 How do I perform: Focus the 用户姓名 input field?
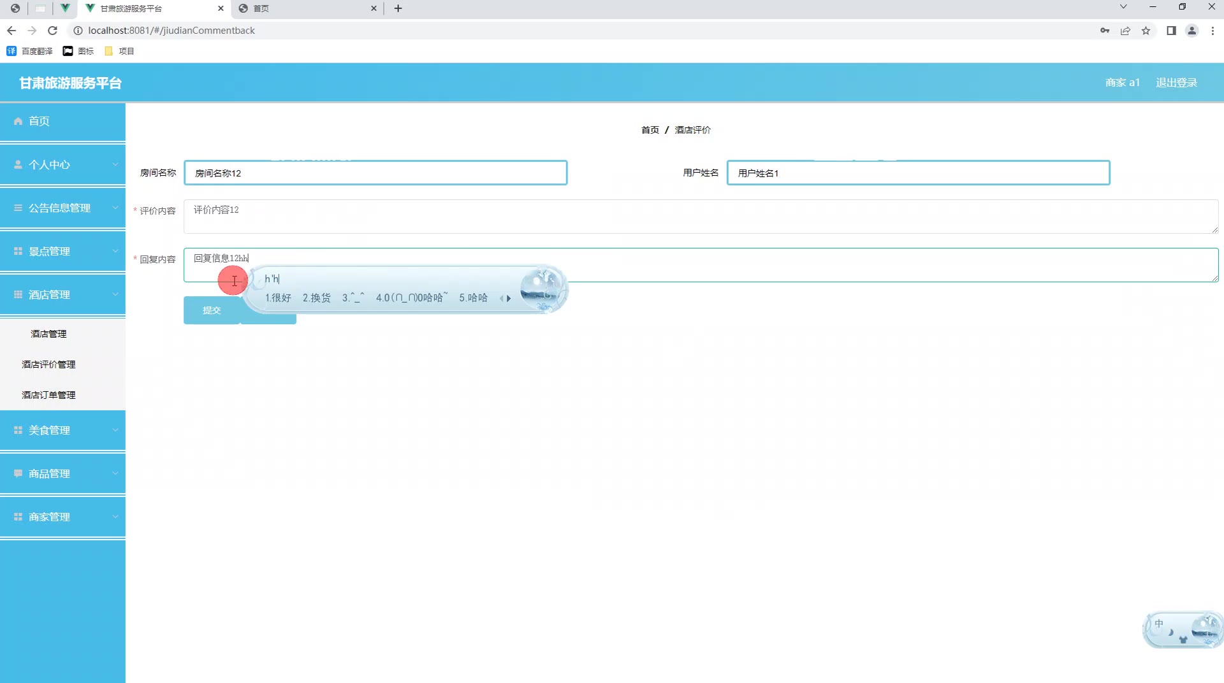[918, 173]
